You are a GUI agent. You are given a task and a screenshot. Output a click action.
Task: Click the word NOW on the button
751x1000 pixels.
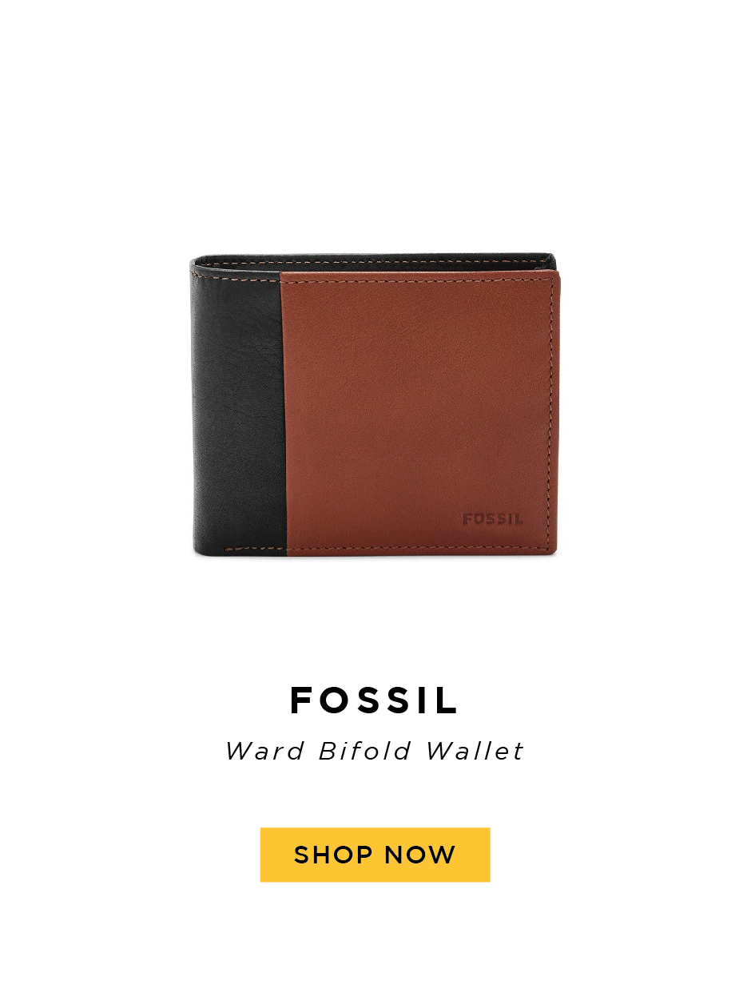(x=419, y=855)
